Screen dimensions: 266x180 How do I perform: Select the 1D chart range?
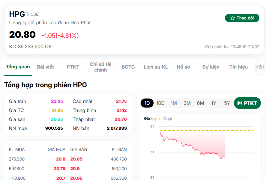147,103
